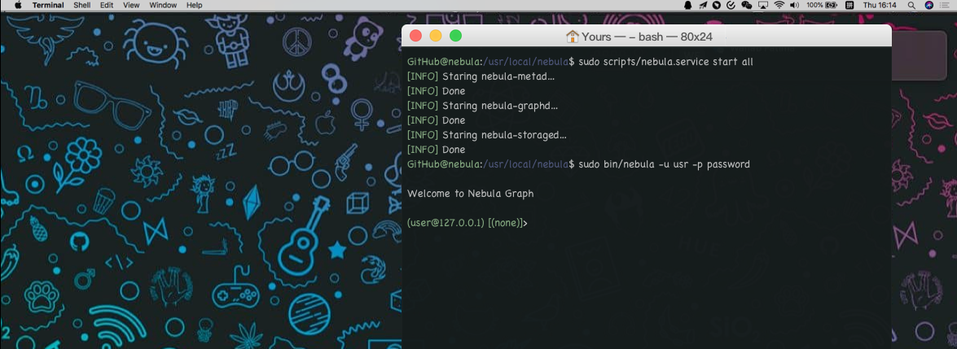
Task: Click the 100% battery indicator
Action: (x=822, y=5)
